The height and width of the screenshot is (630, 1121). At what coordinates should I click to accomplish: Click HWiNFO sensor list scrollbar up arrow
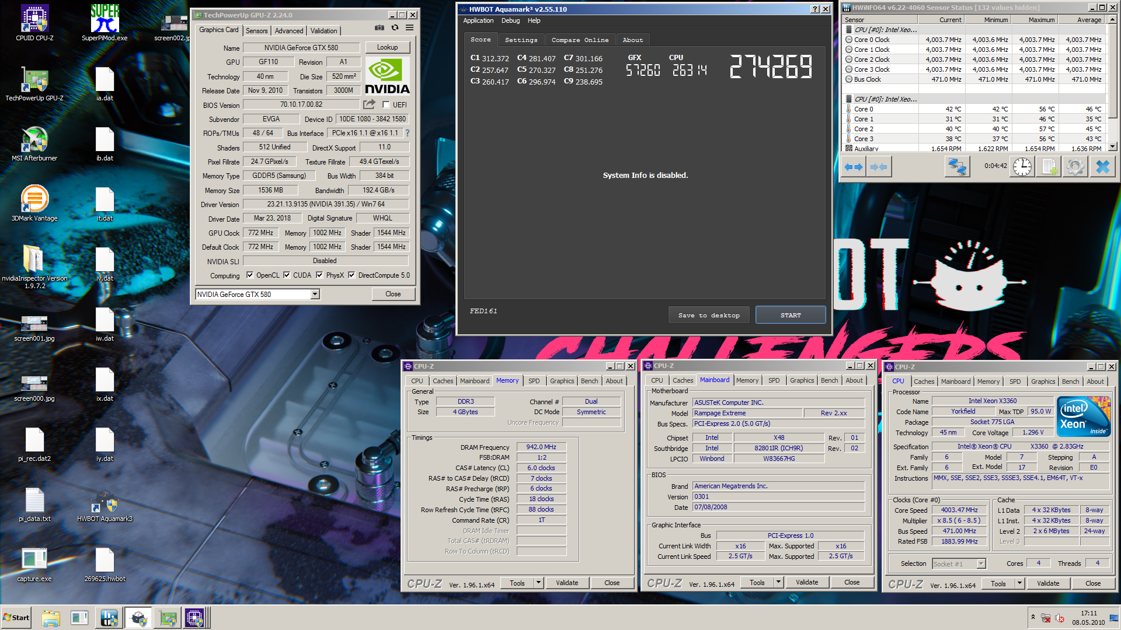[1113, 19]
